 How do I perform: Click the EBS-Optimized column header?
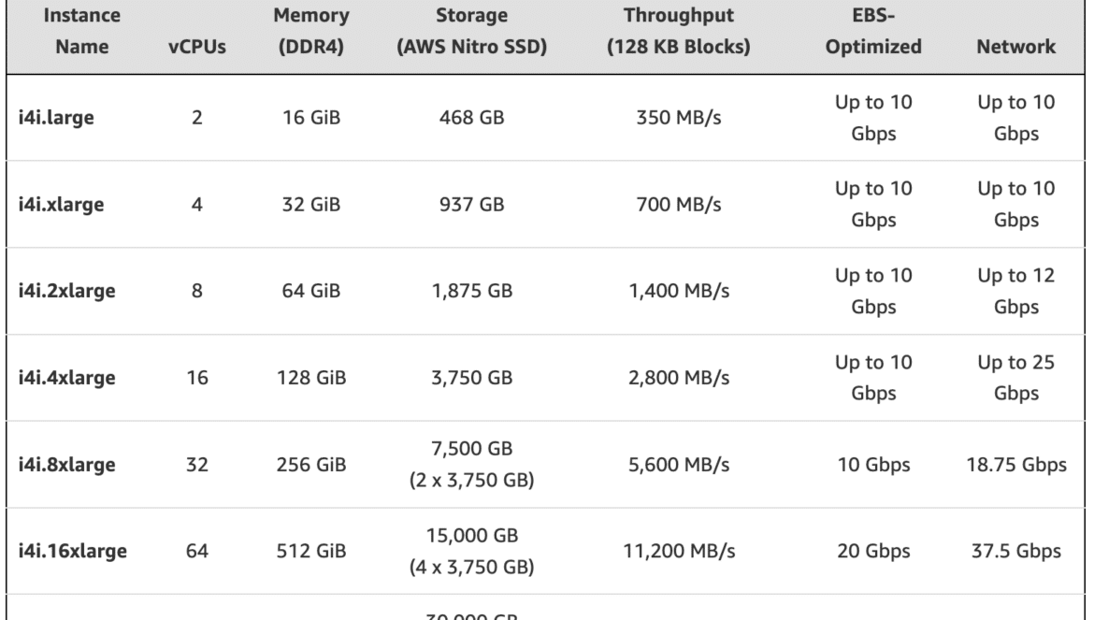[873, 31]
